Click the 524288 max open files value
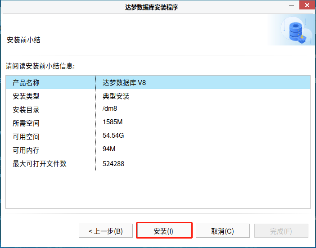This screenshot has height=248, width=316. click(113, 163)
